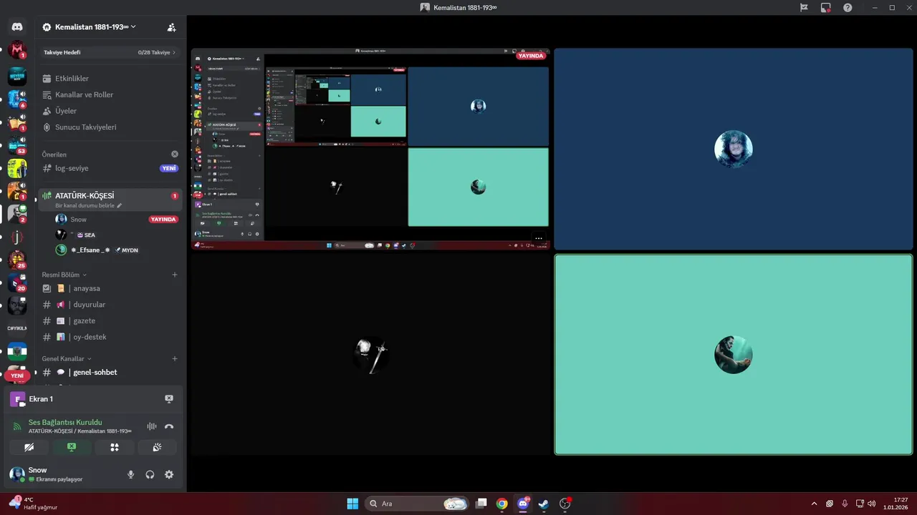Open the genel-sohbet channel

click(110, 372)
